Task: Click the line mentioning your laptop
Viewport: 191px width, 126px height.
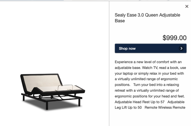Action: (x=149, y=74)
